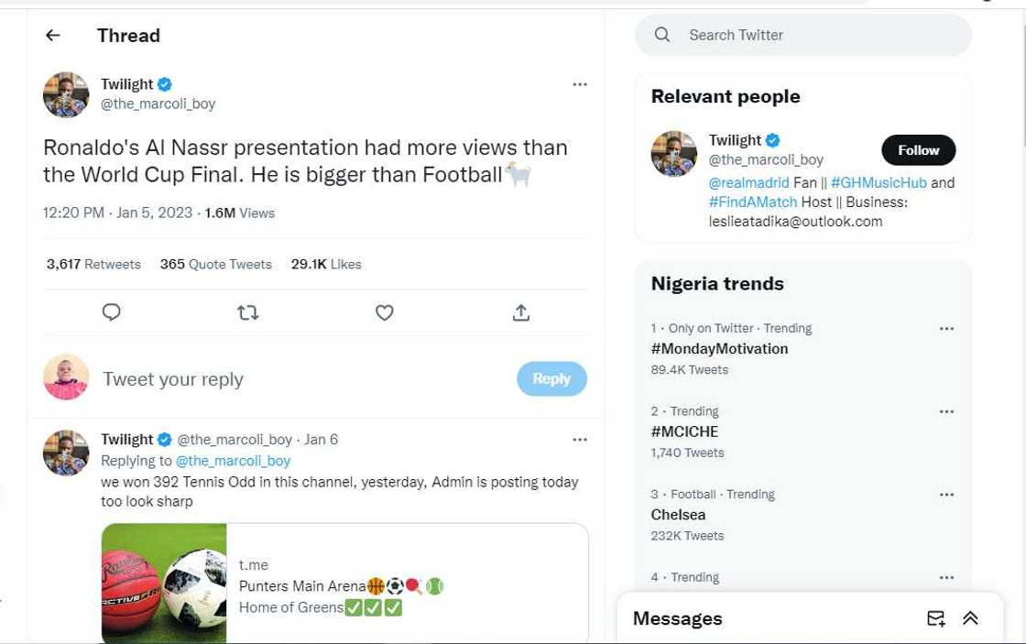This screenshot has height=644, width=1026.
Task: Click the reply speech bubble icon
Action: (x=112, y=312)
